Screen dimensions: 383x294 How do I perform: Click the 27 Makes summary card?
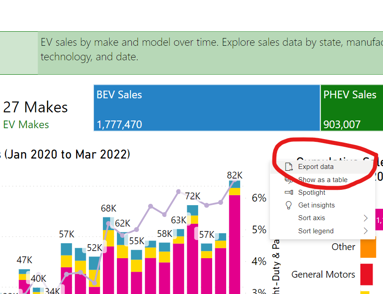pyautogui.click(x=35, y=107)
